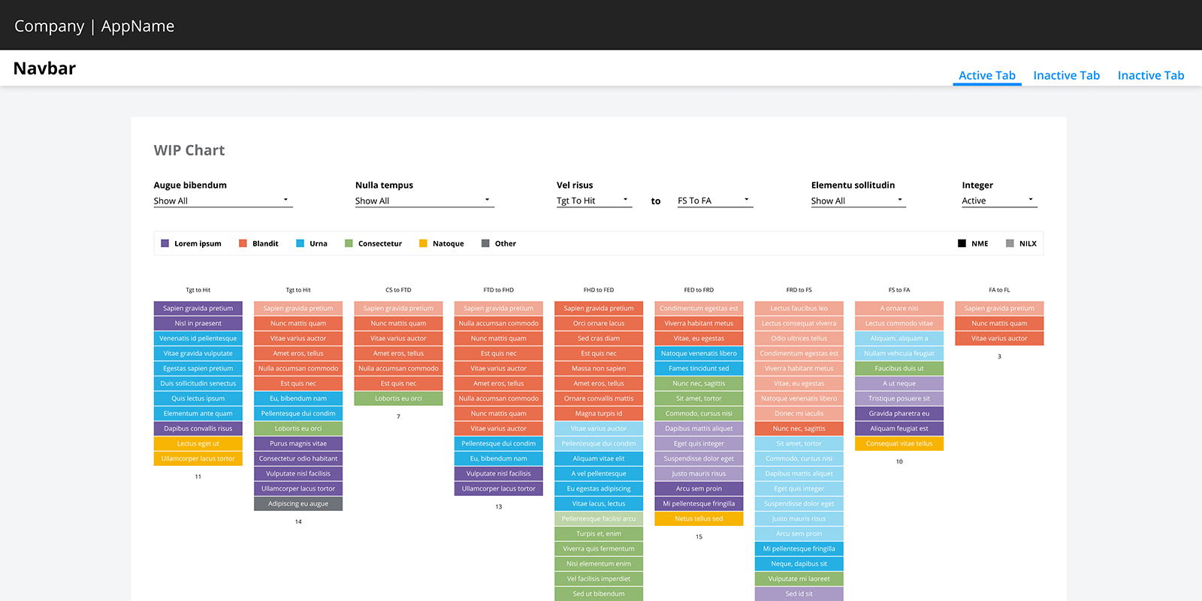Open the 'Eu egestas adipiscing' card

[x=599, y=488]
